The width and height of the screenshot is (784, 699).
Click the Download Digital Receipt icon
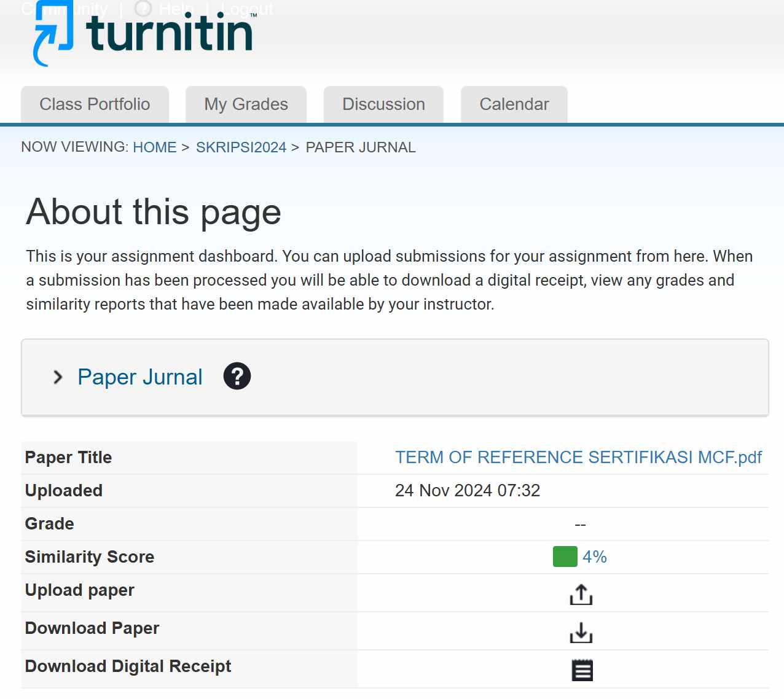[x=582, y=670]
